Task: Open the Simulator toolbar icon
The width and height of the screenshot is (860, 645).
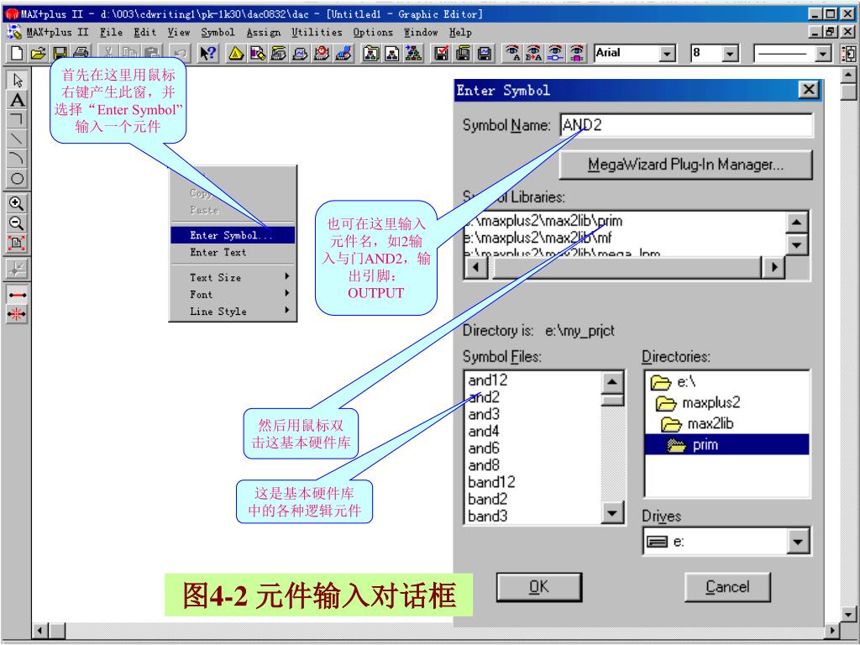Action: [300, 53]
